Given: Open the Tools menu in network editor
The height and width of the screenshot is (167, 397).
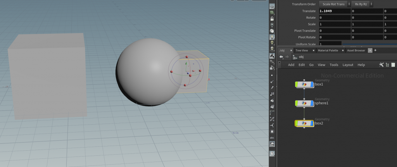Looking at the screenshot, I should click(x=334, y=65).
